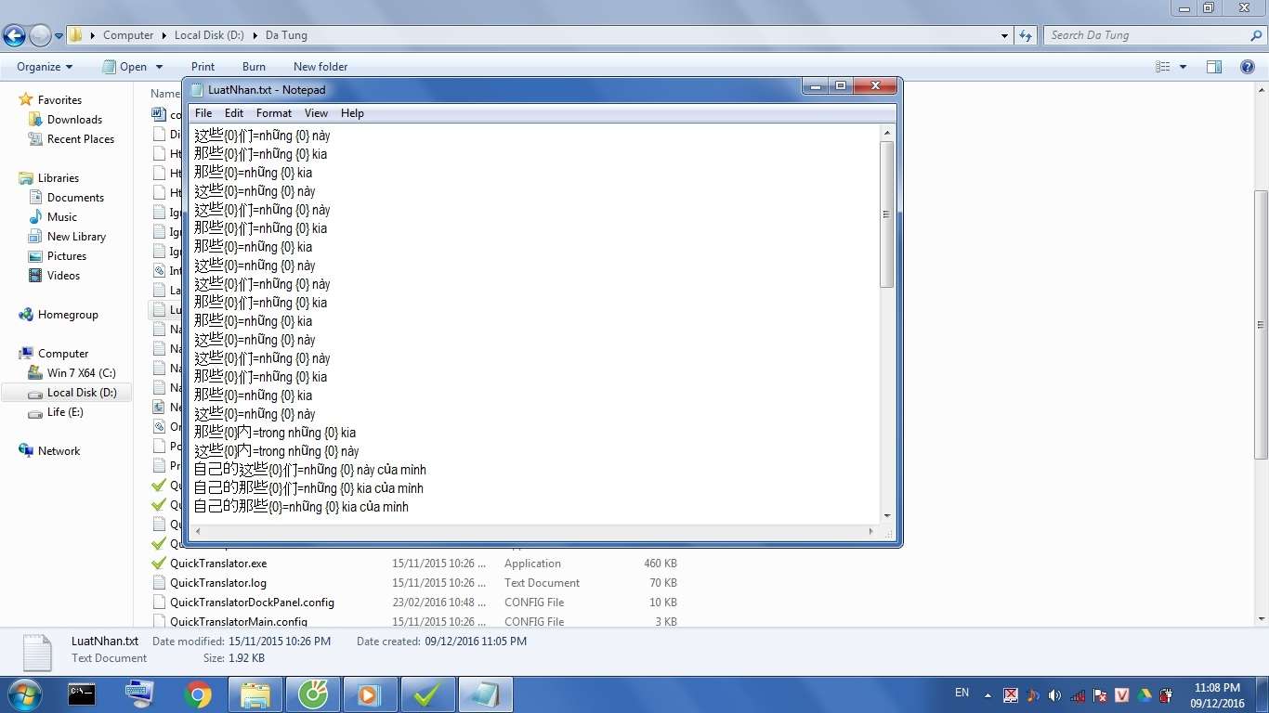Select Libraries in the navigation pane
The image size is (1269, 713).
[x=58, y=178]
